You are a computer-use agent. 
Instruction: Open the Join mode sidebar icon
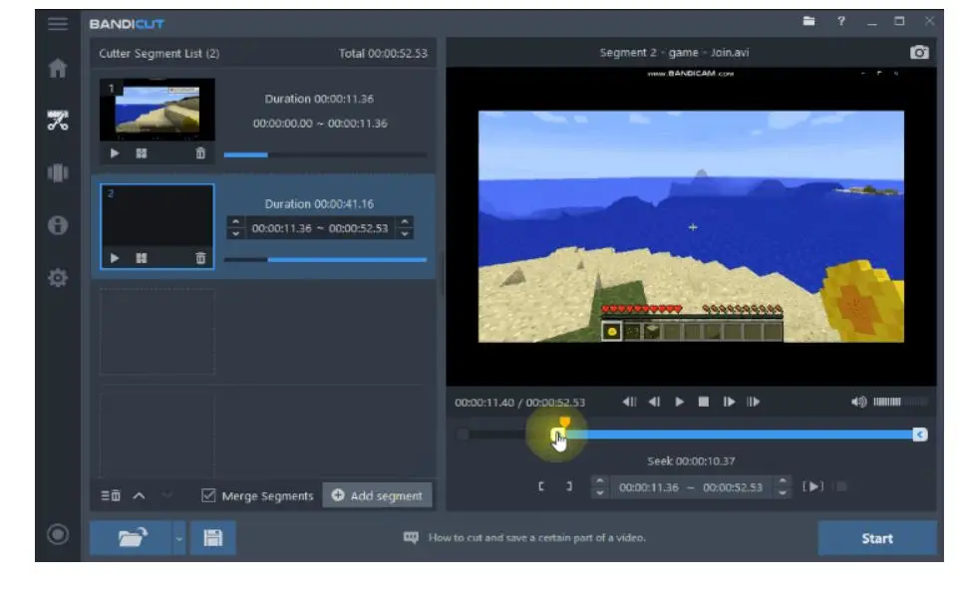(x=58, y=173)
